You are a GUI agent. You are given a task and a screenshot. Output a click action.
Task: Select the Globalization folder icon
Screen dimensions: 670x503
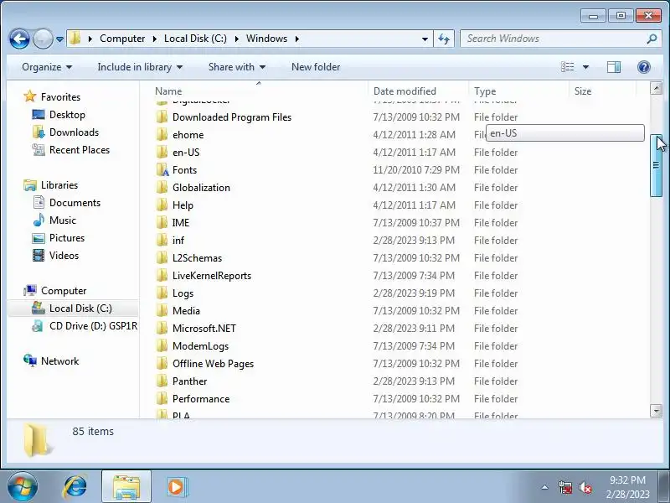pos(162,187)
